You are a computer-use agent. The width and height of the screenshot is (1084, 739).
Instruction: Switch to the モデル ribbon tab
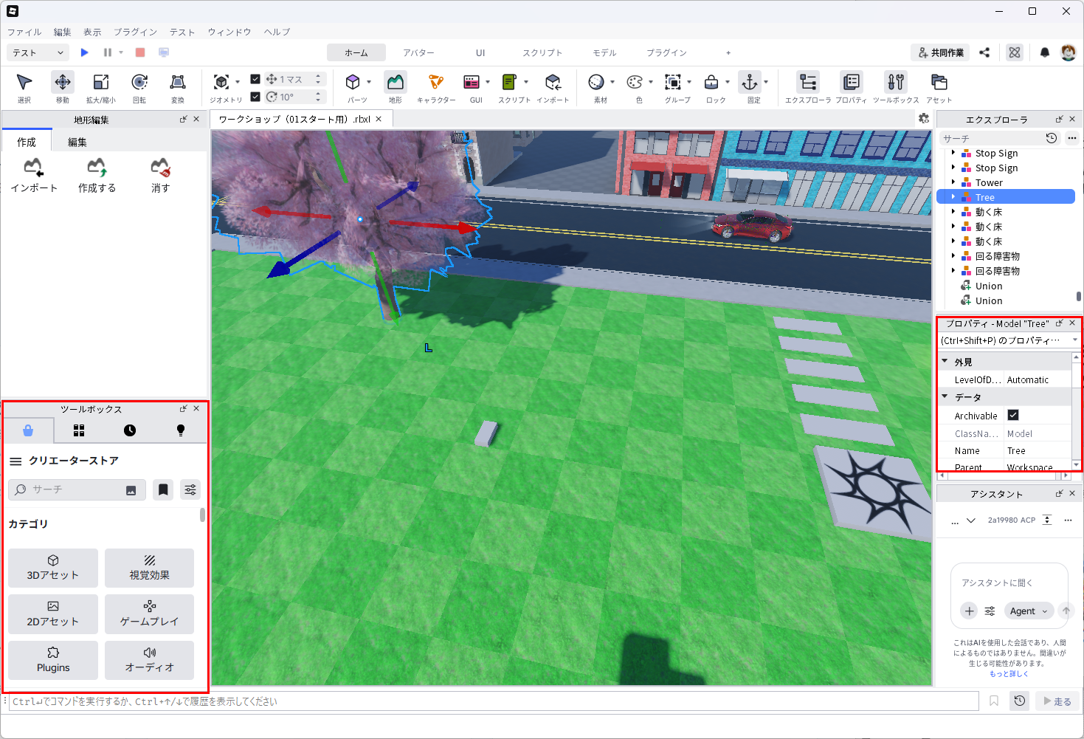[x=604, y=53]
